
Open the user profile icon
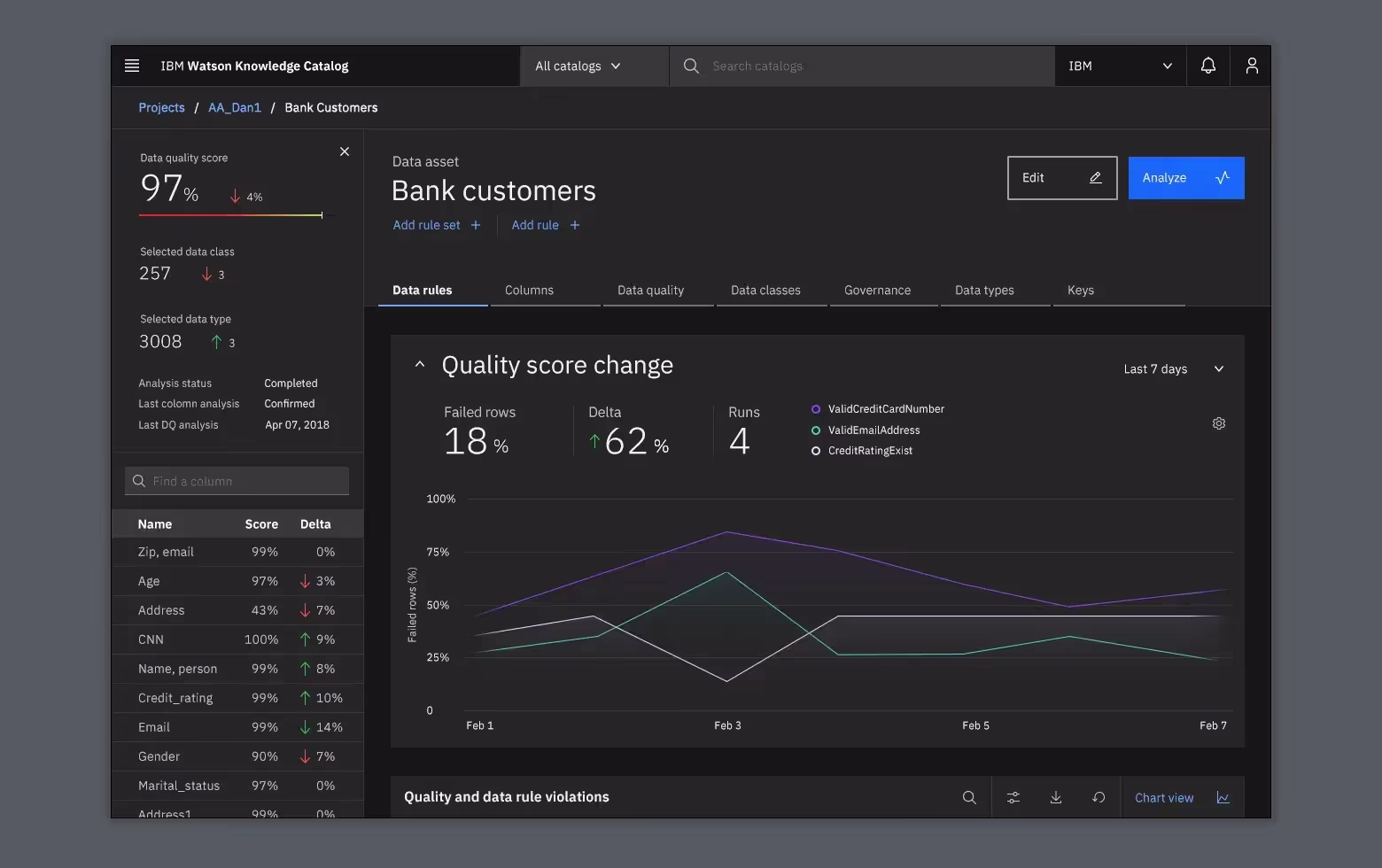point(1251,66)
